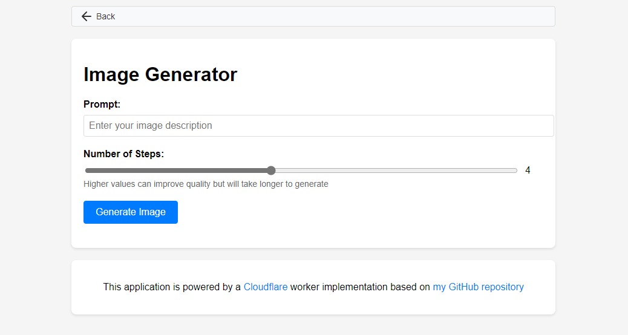
Task: Set steps slider to its far-right end
Action: point(517,171)
